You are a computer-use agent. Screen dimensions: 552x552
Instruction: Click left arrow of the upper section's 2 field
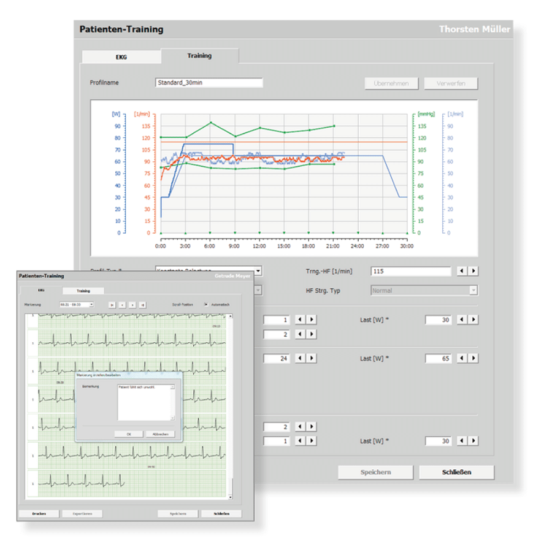[299, 334]
